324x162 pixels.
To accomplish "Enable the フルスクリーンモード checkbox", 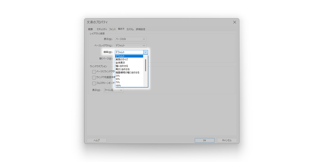I will click(x=94, y=83).
